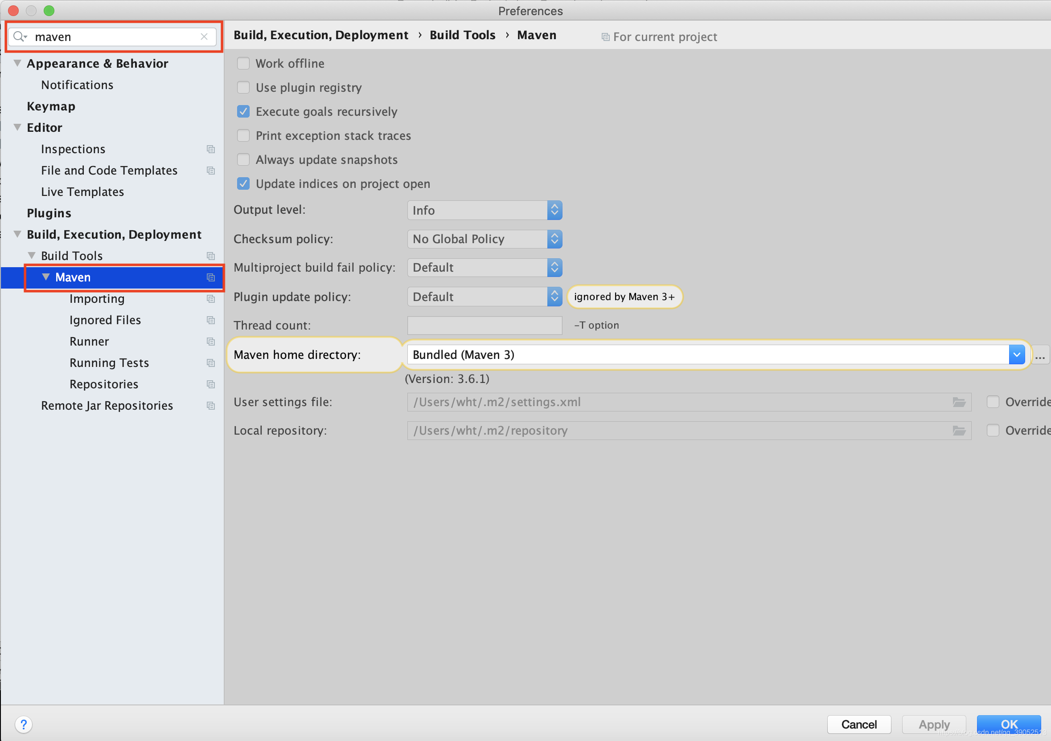Click project-level icon next to Repositories
Image resolution: width=1051 pixels, height=741 pixels.
210,384
